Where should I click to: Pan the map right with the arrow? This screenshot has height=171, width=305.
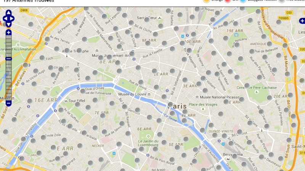(x=12, y=19)
